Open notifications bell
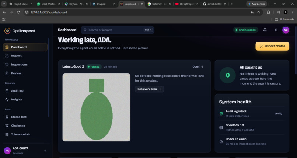 point(265,30)
